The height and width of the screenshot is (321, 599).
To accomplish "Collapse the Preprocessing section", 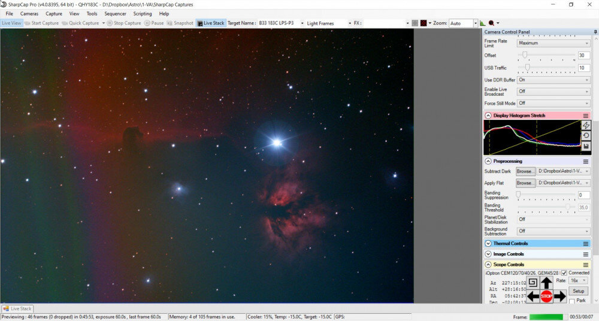I will 488,161.
